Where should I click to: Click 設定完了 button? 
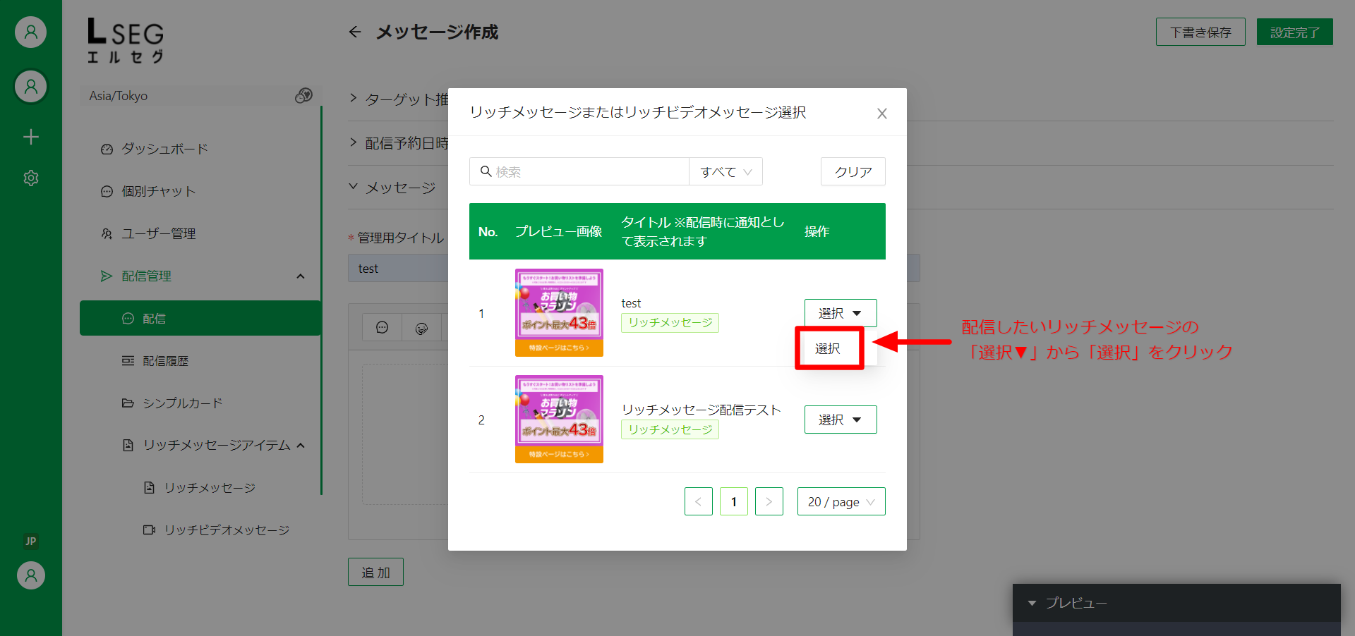(x=1295, y=32)
